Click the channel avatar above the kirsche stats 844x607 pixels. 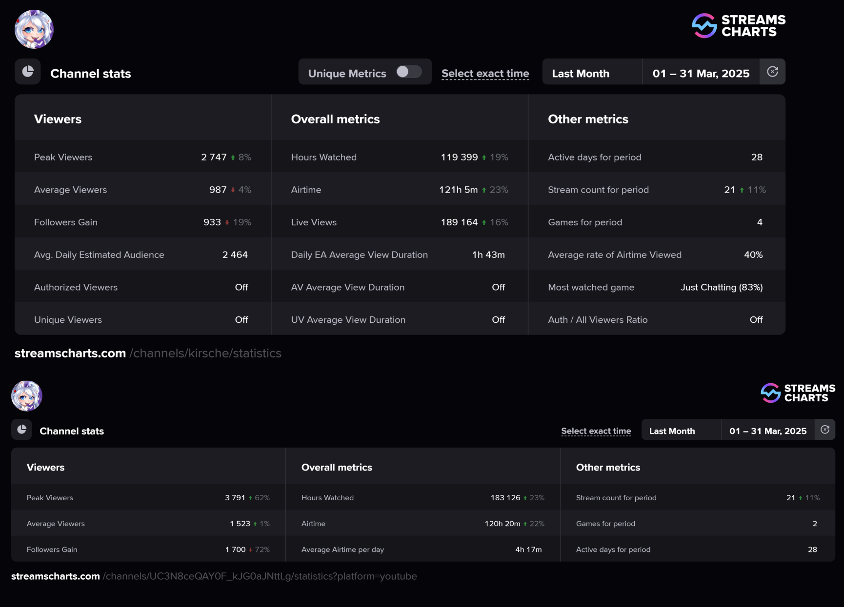[34, 29]
